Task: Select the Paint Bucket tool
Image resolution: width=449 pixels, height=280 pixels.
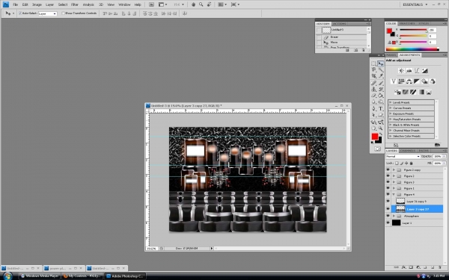Action: pyautogui.click(x=381, y=96)
